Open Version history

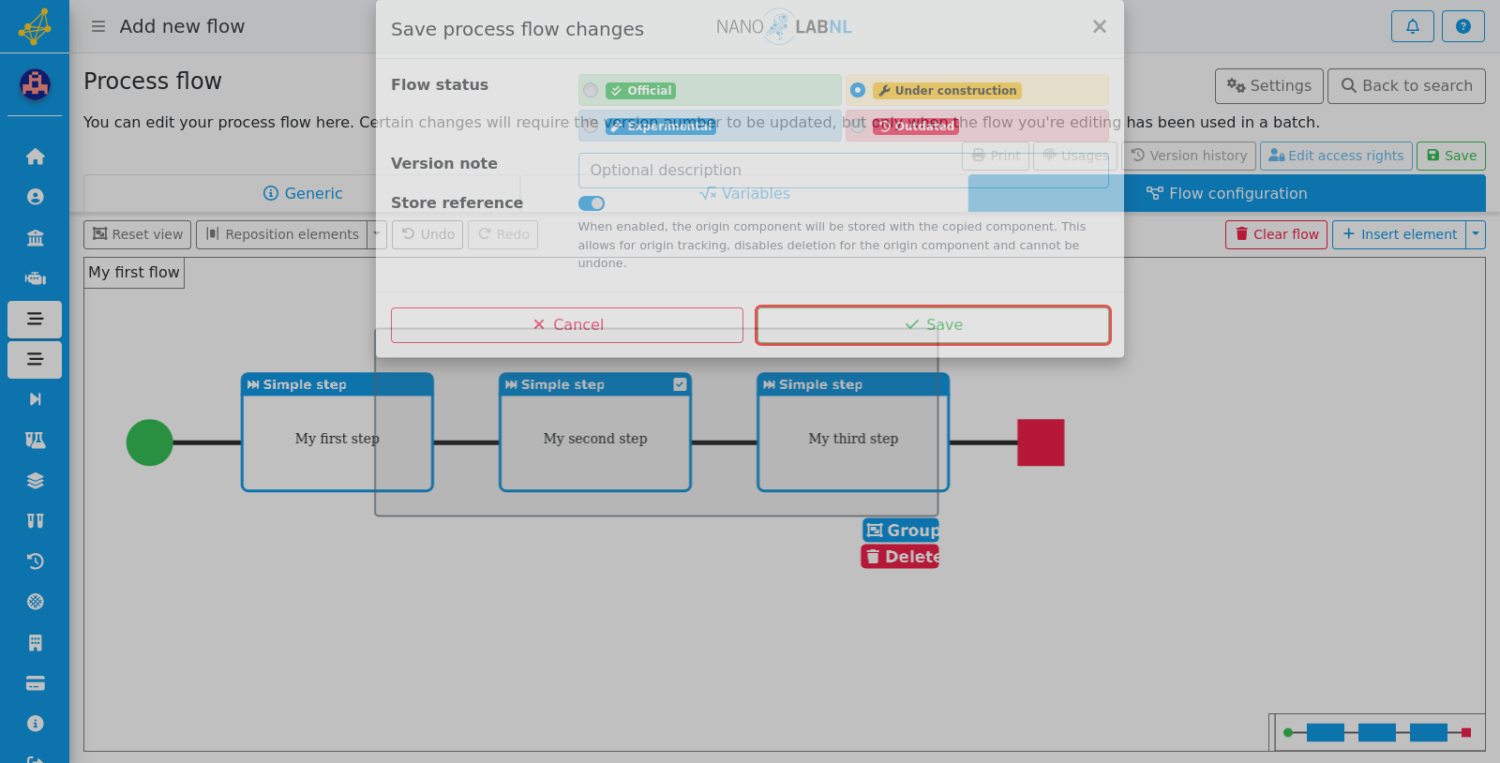tap(1189, 156)
